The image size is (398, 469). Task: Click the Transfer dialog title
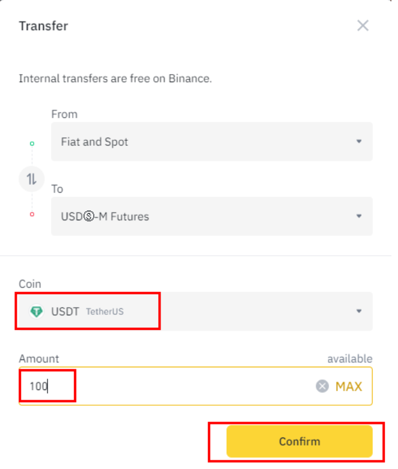pos(43,26)
